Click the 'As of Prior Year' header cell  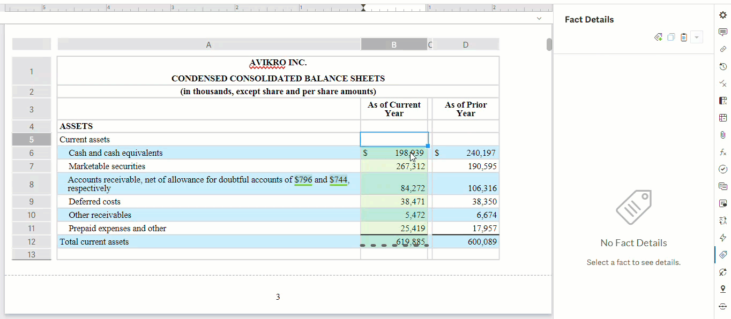point(465,109)
